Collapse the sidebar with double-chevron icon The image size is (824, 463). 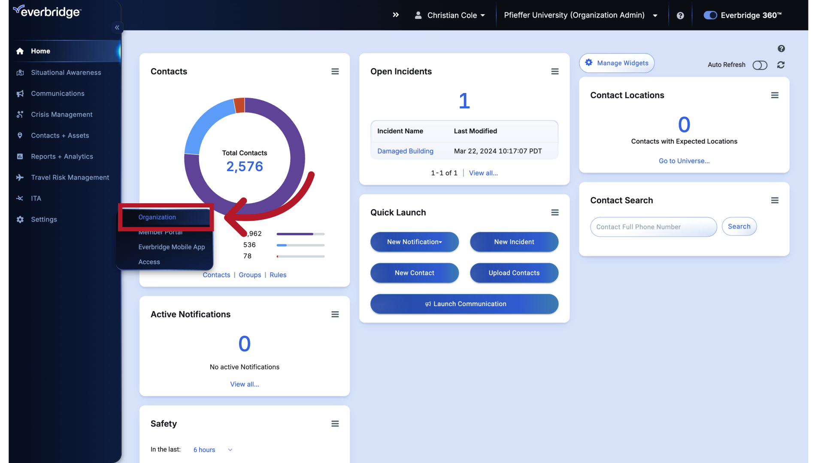117,27
